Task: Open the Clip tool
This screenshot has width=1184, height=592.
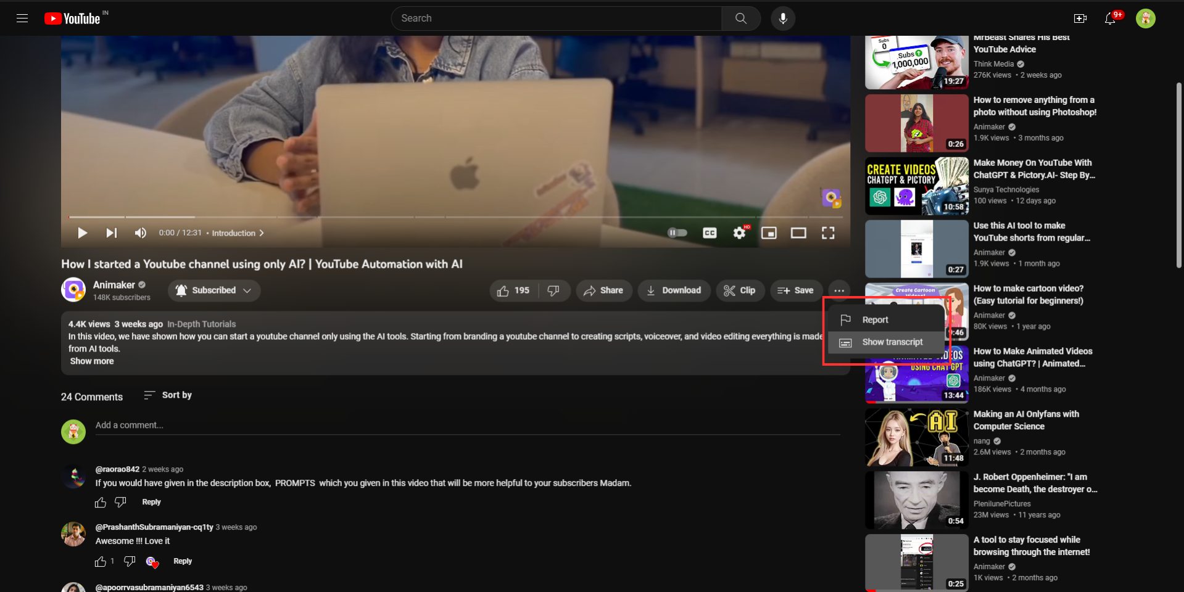Action: [x=740, y=290]
